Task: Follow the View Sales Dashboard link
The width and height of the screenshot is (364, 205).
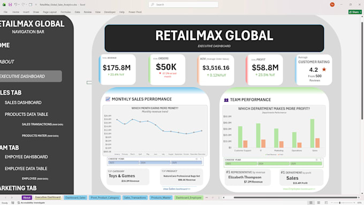Action: [177, 189]
